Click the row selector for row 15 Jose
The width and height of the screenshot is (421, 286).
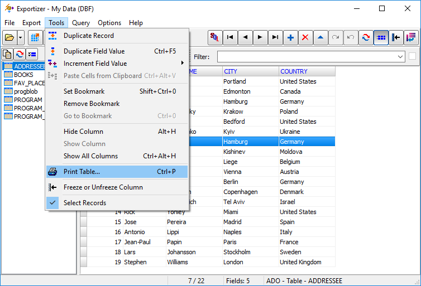click(84, 222)
